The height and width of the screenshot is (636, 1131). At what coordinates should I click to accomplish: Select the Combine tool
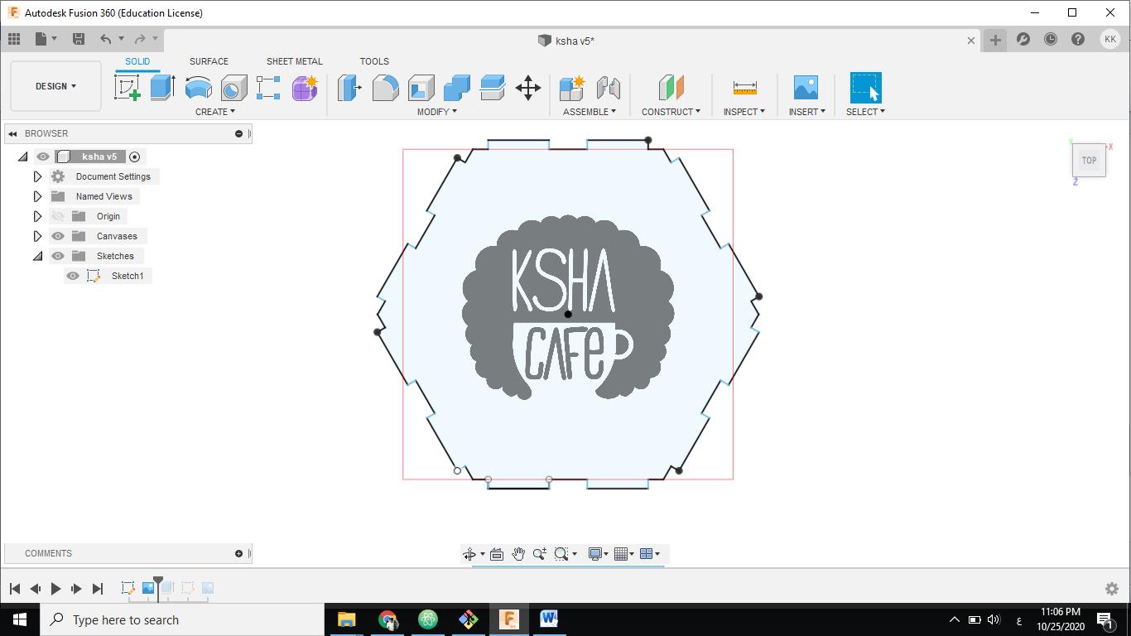tap(456, 87)
